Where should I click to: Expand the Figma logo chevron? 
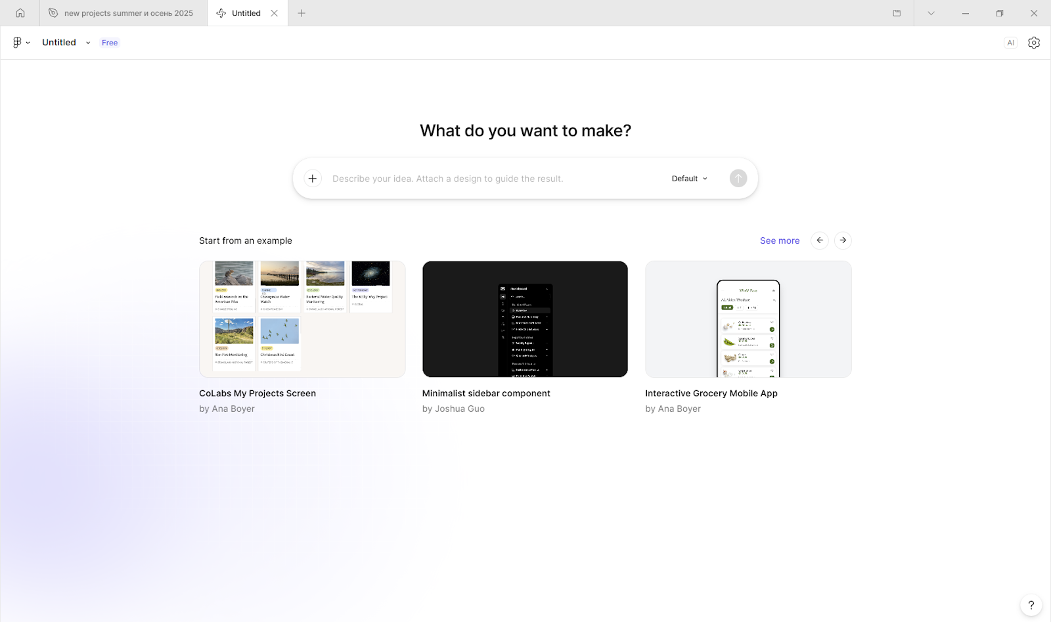[28, 42]
